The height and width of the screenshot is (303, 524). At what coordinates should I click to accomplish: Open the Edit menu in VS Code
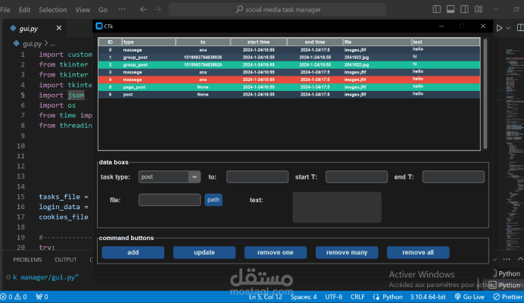tap(24, 10)
